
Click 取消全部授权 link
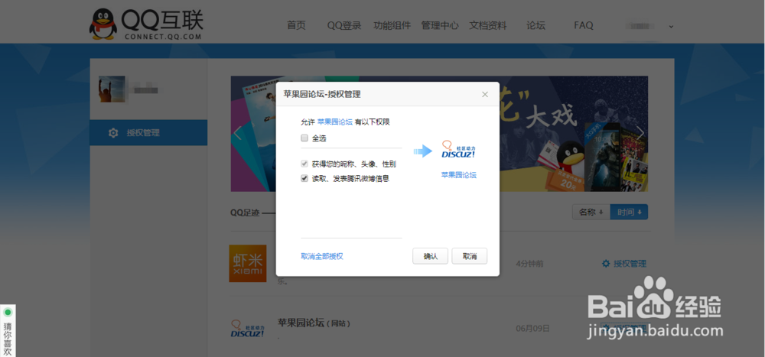pos(322,256)
